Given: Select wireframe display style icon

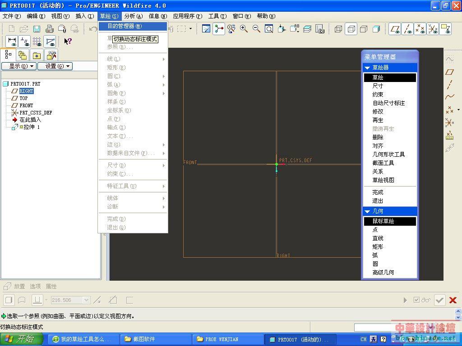Looking at the screenshot, I should point(338,29).
